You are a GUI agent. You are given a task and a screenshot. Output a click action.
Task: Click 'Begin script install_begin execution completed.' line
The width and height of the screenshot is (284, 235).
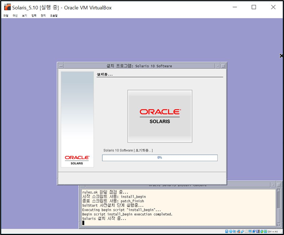127,214
